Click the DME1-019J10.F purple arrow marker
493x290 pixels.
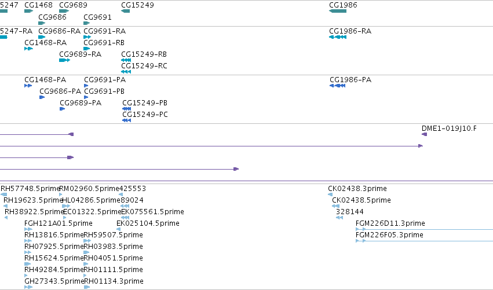pos(425,134)
